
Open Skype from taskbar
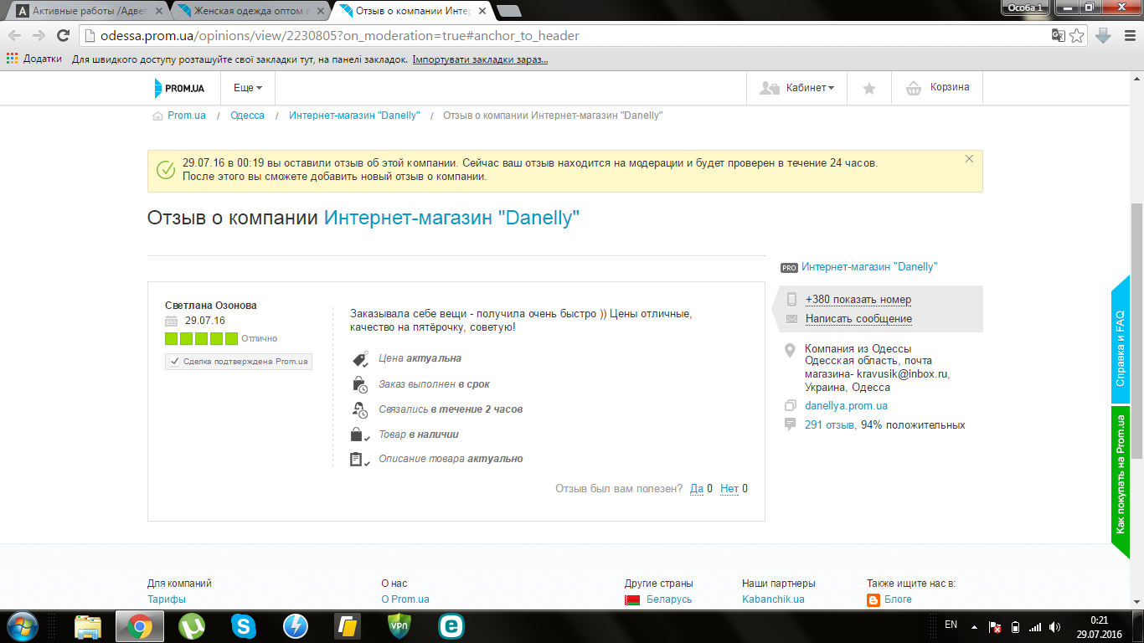pos(244,626)
